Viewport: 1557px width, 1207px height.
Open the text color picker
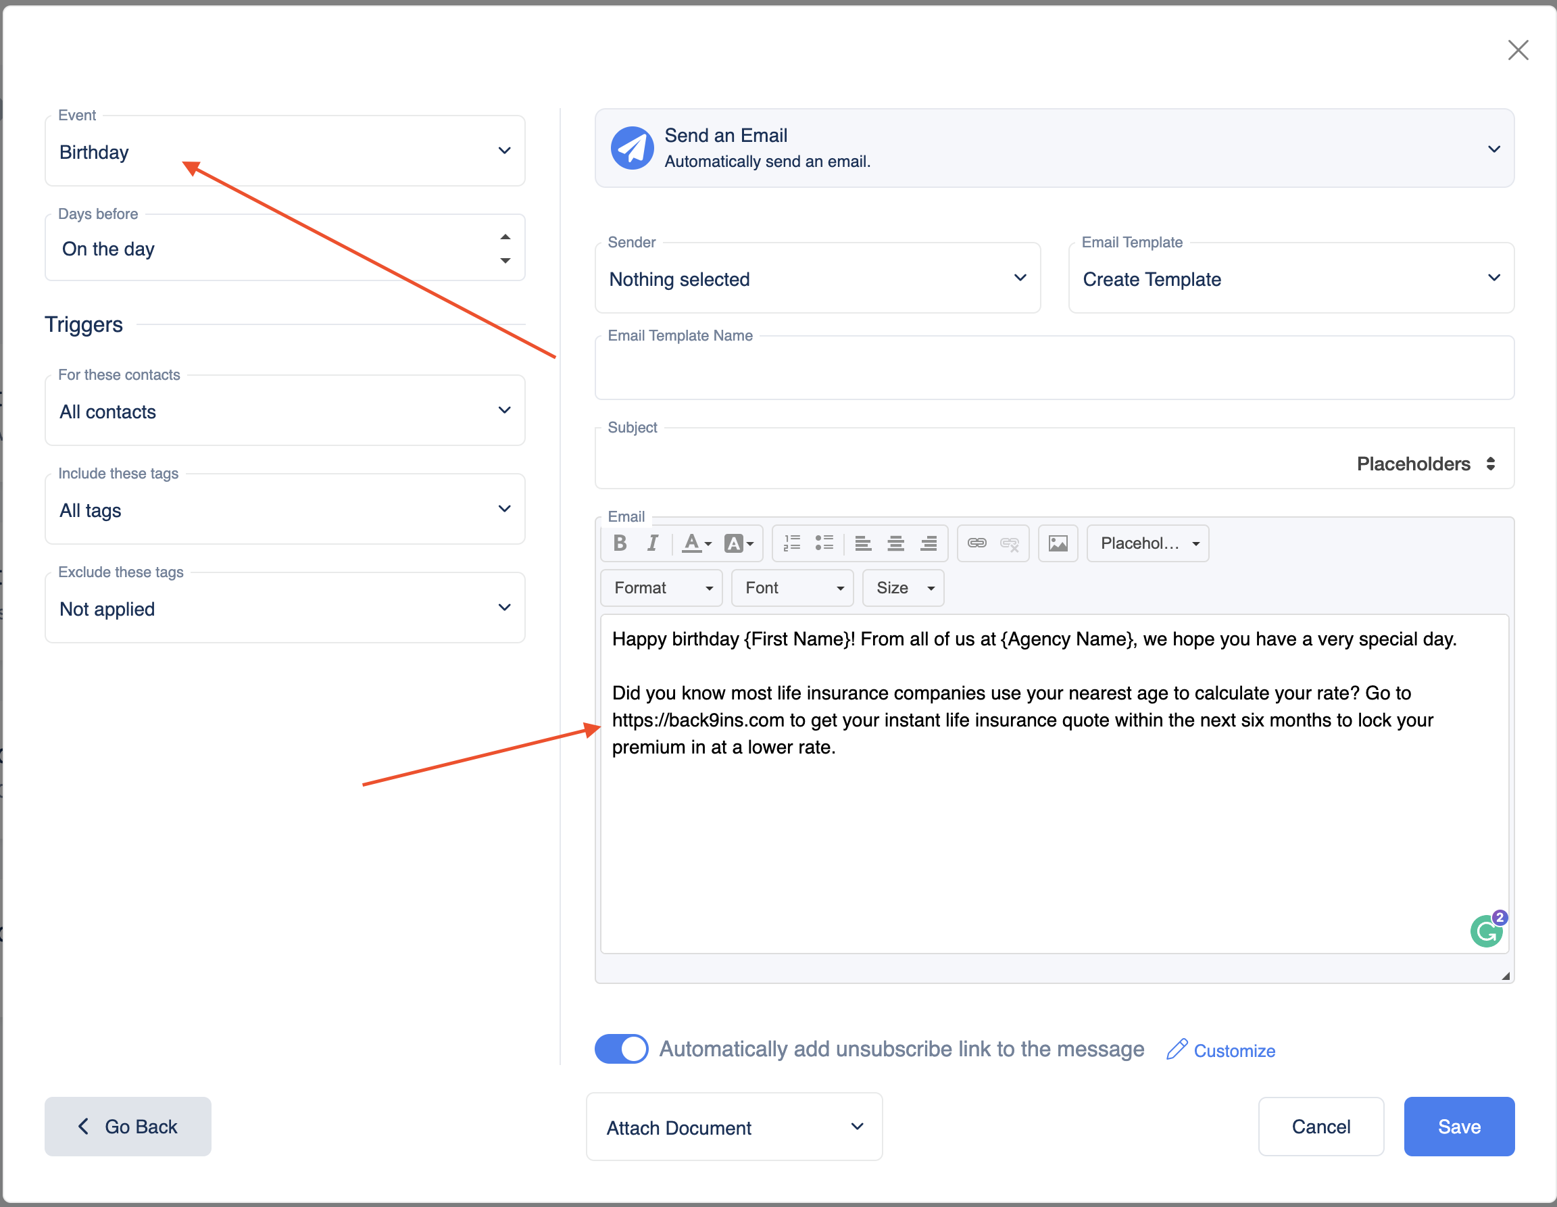(697, 543)
